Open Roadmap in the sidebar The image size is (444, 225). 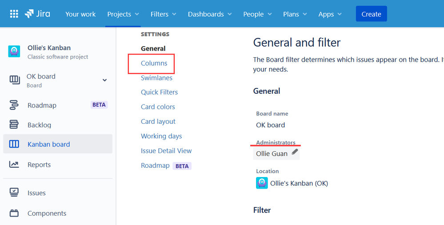[42, 105]
